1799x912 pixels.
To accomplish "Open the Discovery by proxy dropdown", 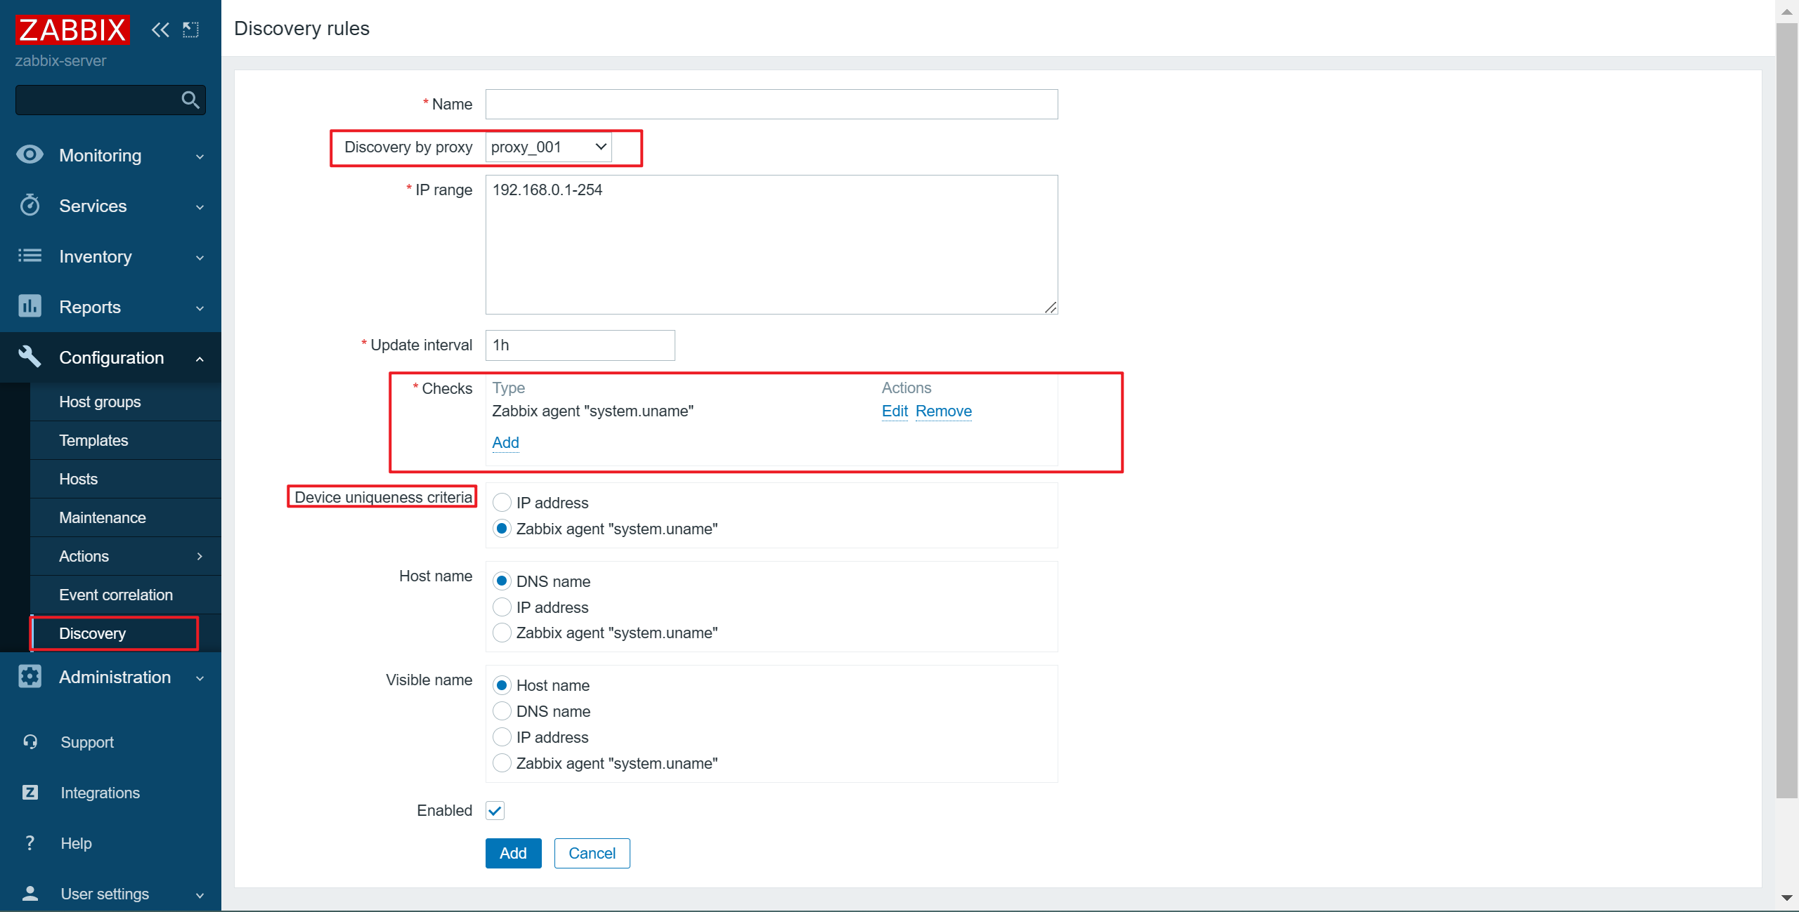I will pos(548,147).
